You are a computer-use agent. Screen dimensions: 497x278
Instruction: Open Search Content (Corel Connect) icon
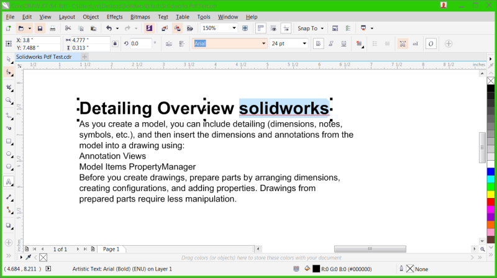(149, 29)
